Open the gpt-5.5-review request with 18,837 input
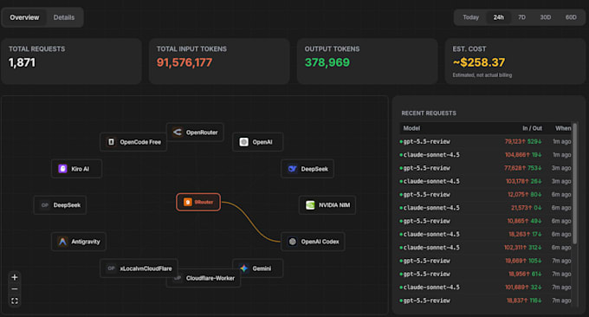This screenshot has width=589, height=317. coord(485,301)
